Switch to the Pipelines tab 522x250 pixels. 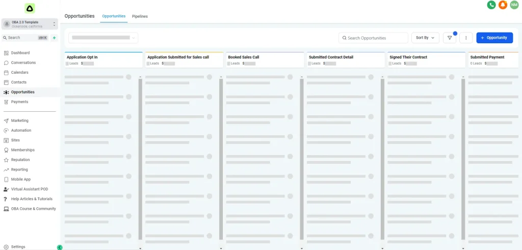click(140, 16)
